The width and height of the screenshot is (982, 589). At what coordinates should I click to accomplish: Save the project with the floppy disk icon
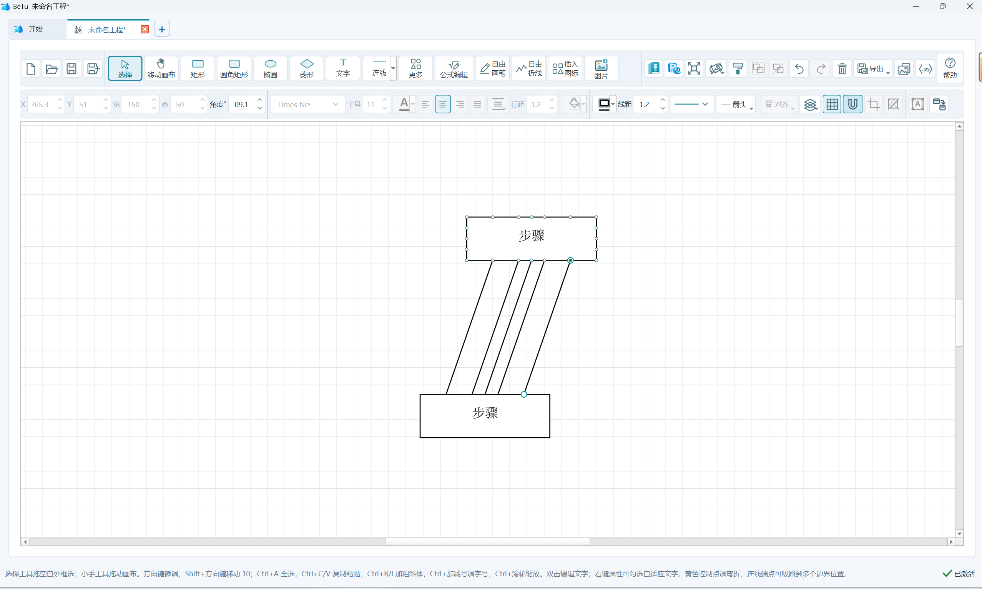pos(71,69)
